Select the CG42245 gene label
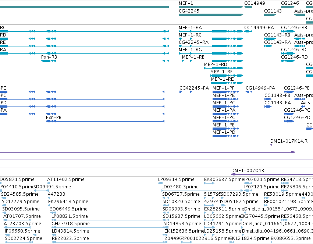Image resolution: width=313 pixels, height=244 pixels. point(189,11)
